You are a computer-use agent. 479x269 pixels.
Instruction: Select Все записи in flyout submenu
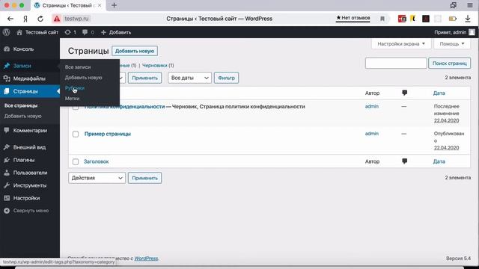click(x=78, y=67)
